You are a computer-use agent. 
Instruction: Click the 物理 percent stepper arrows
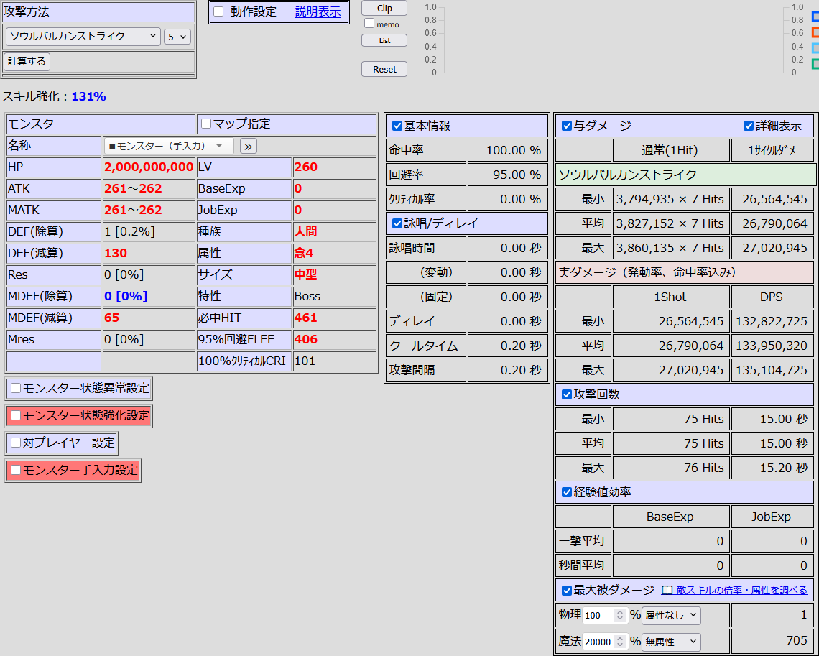point(620,615)
